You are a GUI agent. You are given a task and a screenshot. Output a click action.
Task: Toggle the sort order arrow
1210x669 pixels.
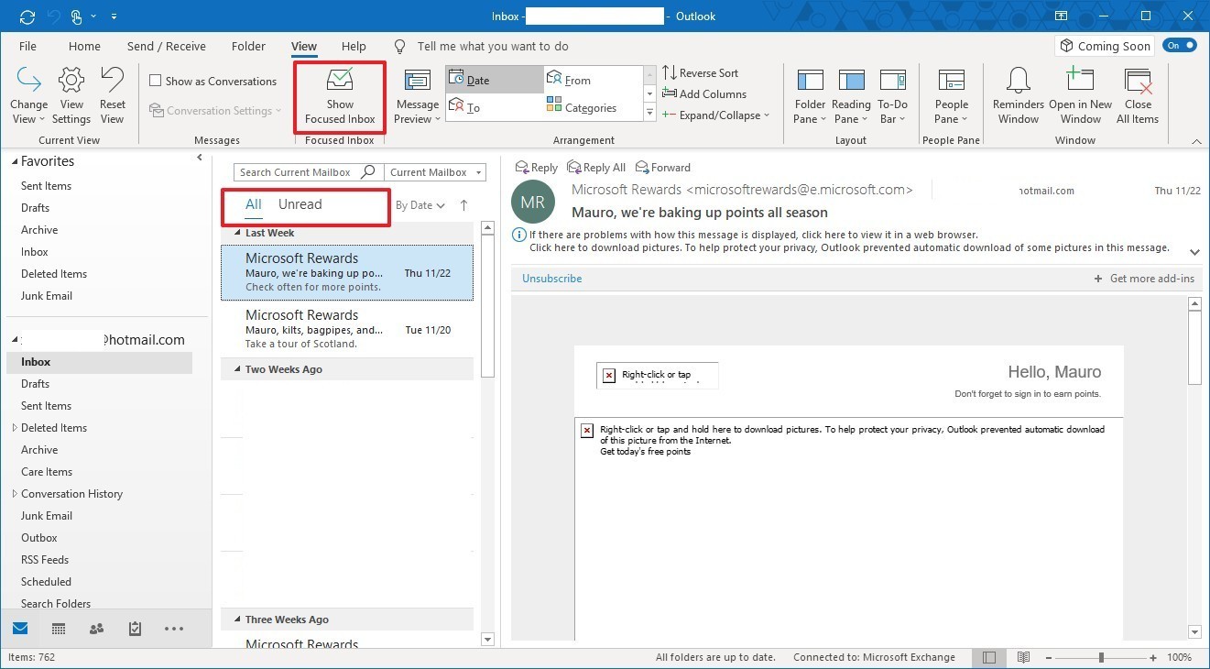[463, 205]
